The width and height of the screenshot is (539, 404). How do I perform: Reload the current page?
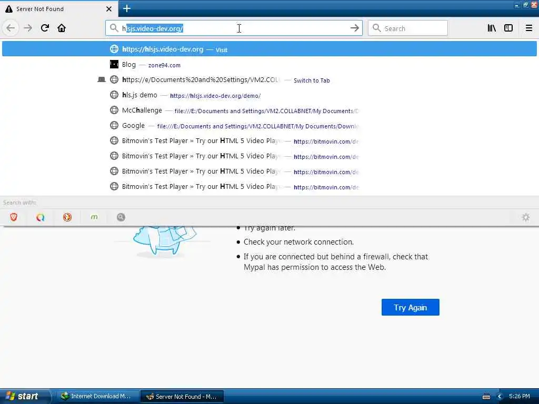[45, 28]
